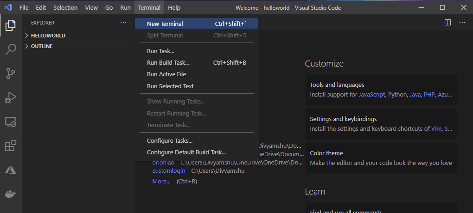Choose New Terminal from the menu
Viewport: 473px width, 213px height.
[197, 24]
